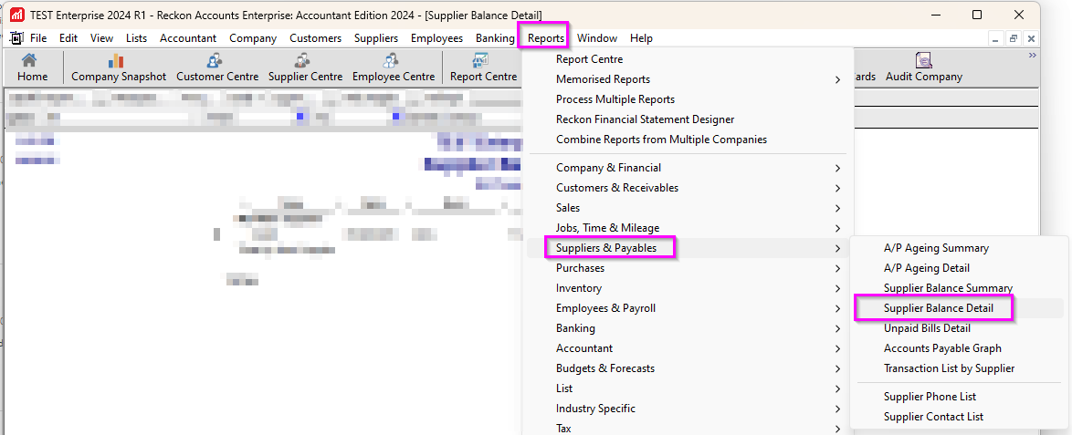Open the Suppliers menu

coord(376,38)
